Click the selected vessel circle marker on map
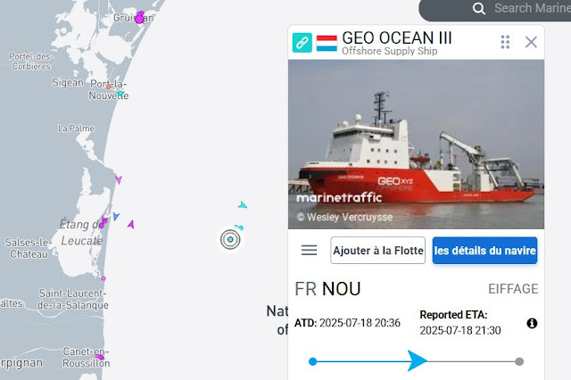 230,239
